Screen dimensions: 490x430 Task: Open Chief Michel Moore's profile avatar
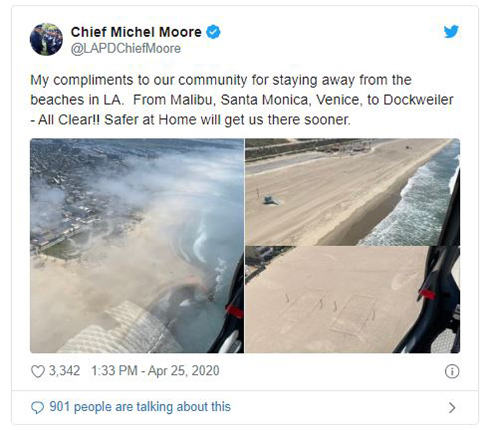[x=46, y=39]
